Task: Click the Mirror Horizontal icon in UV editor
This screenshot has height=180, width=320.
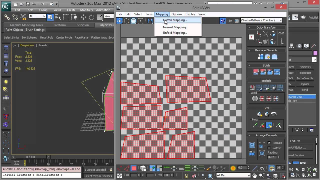Action: [150, 21]
